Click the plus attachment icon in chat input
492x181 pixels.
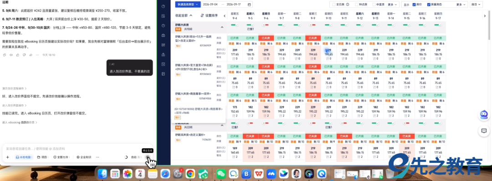(x=8, y=157)
